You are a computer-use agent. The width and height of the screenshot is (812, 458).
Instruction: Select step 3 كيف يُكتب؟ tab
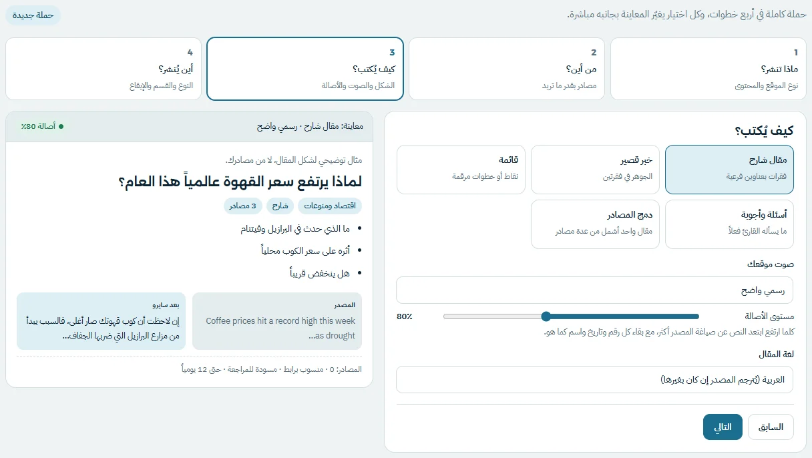pos(305,69)
